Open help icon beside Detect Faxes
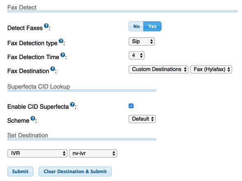This screenshot has width=242, height=181. click(x=46, y=26)
